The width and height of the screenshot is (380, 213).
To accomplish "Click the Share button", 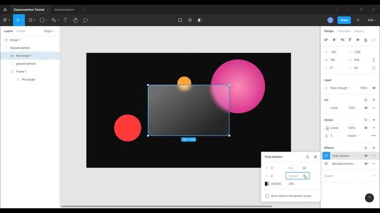I will [344, 20].
